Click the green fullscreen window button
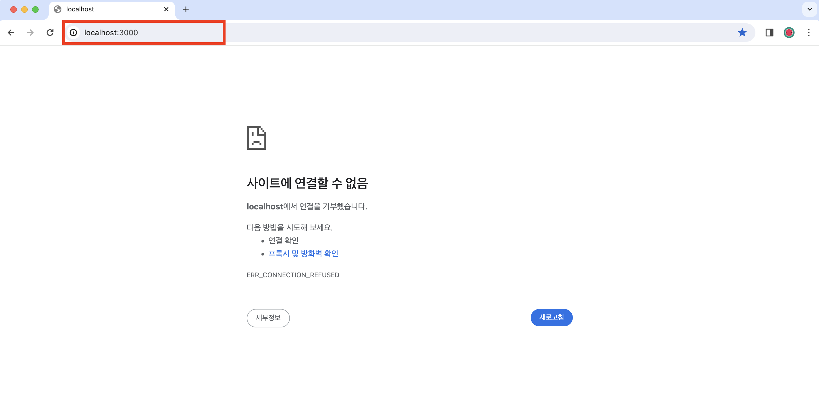819x402 pixels. [x=35, y=9]
